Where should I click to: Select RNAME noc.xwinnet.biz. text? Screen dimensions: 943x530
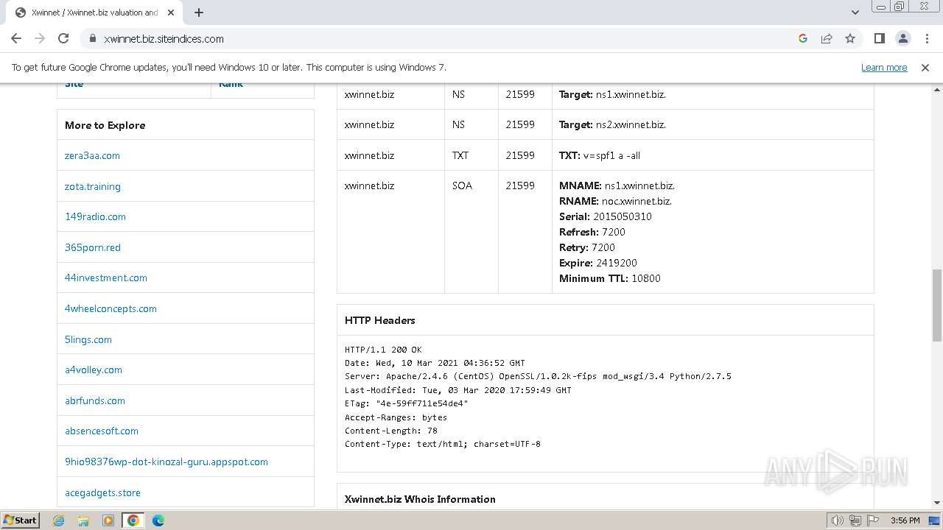(616, 201)
